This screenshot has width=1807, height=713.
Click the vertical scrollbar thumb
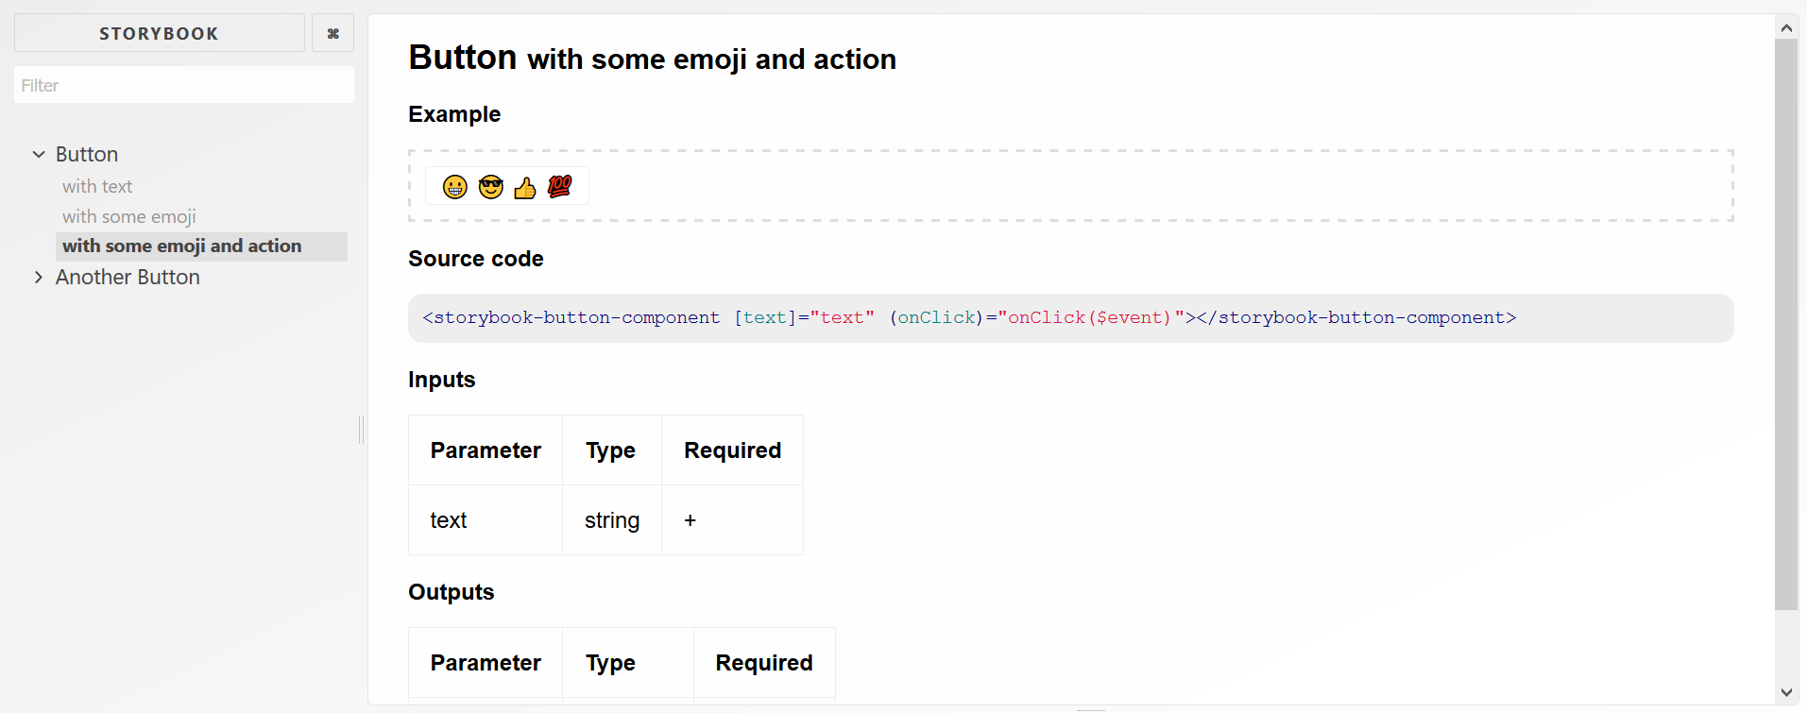click(x=1786, y=325)
